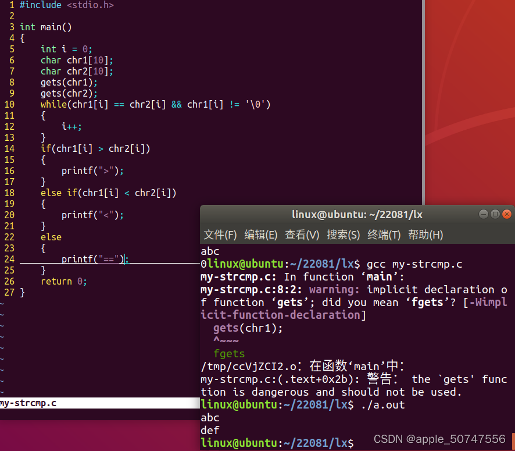Maximize the linux@ubuntu terminal window
This screenshot has width=515, height=451.
tap(495, 214)
